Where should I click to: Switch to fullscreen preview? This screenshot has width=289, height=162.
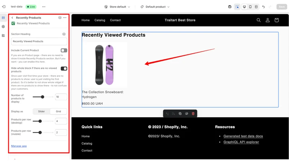(x=256, y=7)
